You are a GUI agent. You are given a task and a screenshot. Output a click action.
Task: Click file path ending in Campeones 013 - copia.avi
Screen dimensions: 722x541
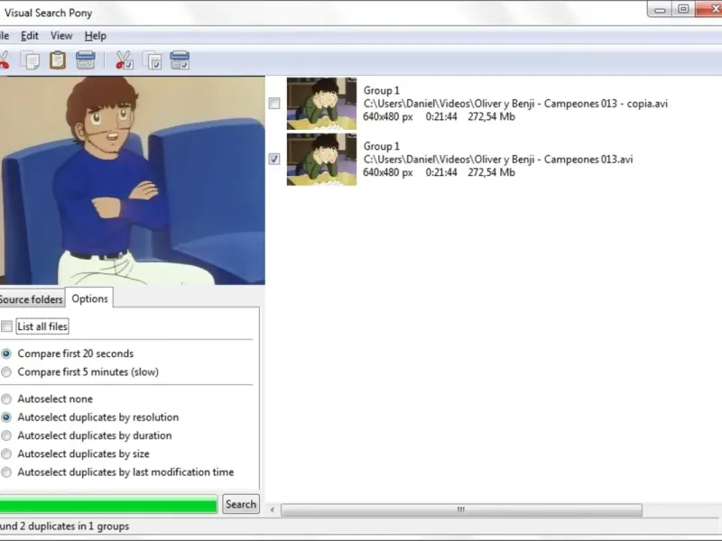(x=515, y=104)
